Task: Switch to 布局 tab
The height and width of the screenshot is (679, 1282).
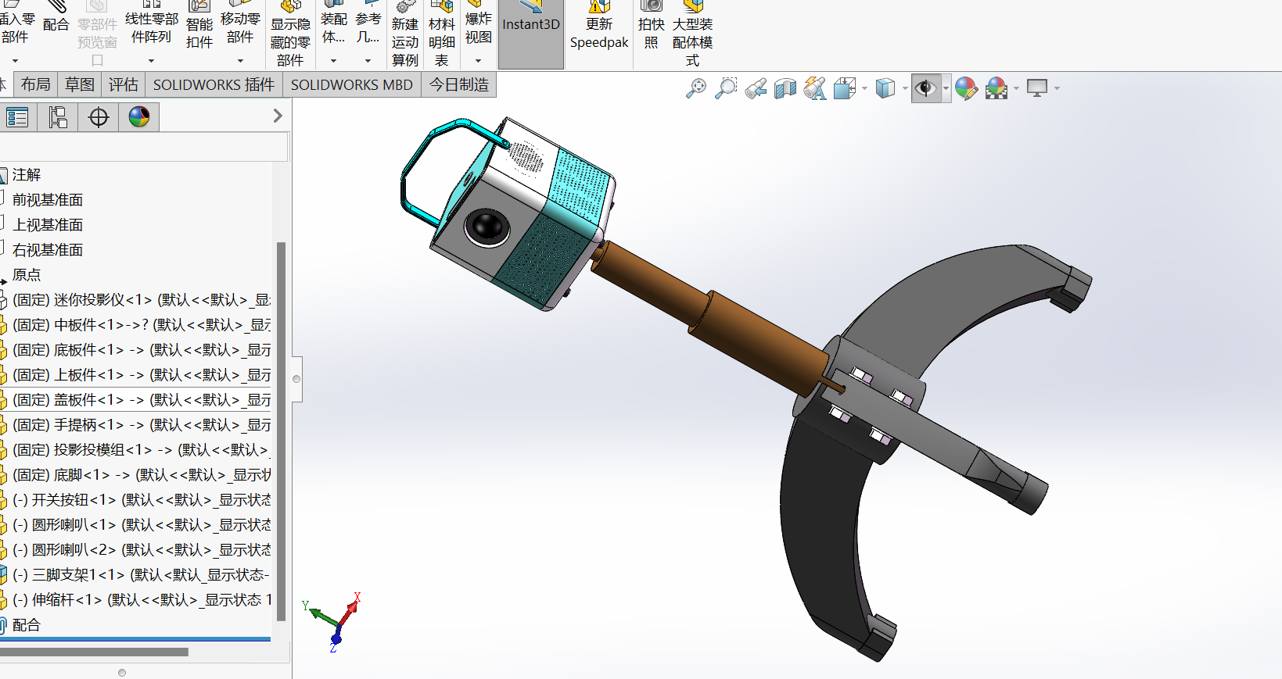Action: point(36,84)
